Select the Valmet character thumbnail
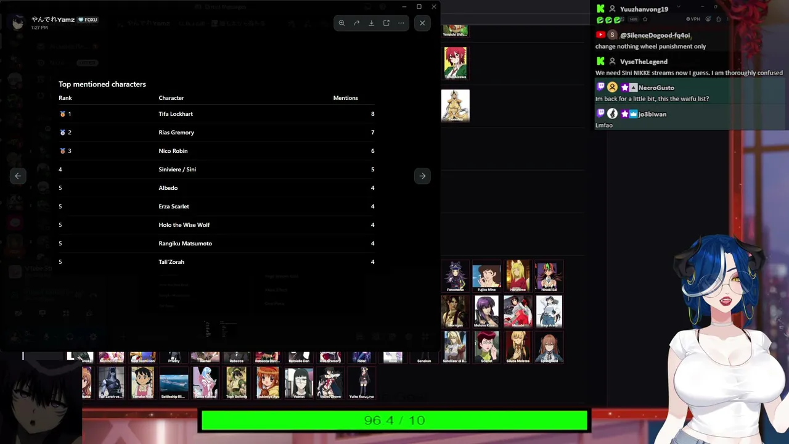The image size is (789, 444). coord(299,383)
